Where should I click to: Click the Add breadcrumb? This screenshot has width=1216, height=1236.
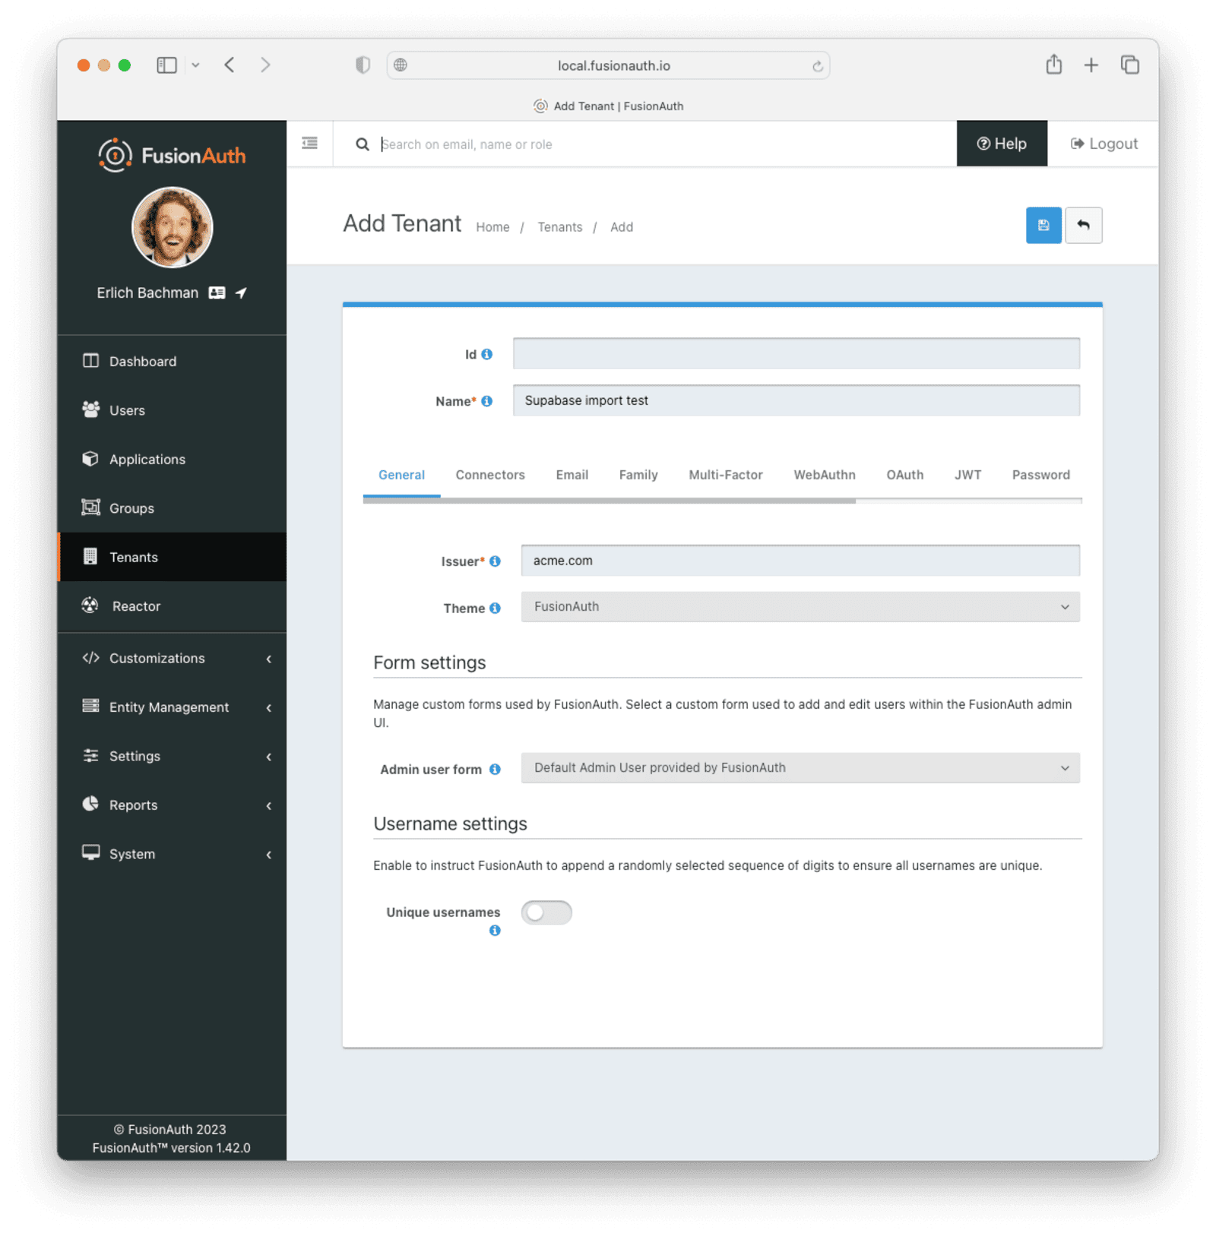[x=621, y=227]
